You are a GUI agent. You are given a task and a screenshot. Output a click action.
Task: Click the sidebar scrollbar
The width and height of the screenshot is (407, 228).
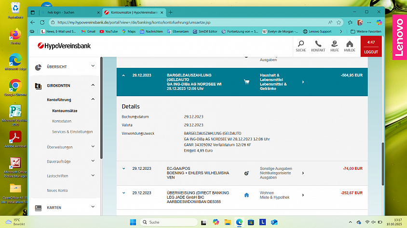point(101,108)
